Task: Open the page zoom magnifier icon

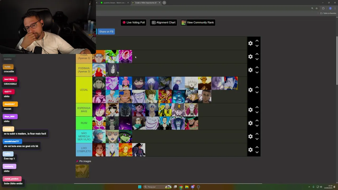Action: 312,8
